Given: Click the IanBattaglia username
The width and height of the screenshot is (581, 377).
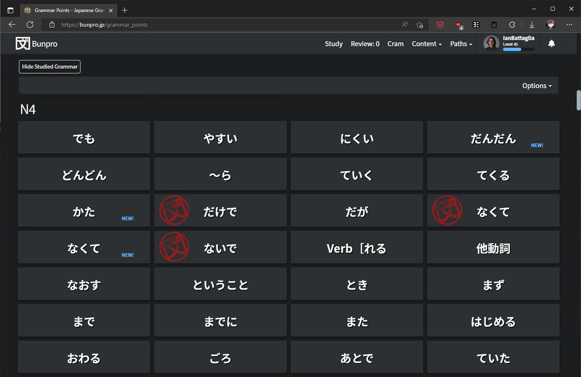Looking at the screenshot, I should (x=518, y=39).
